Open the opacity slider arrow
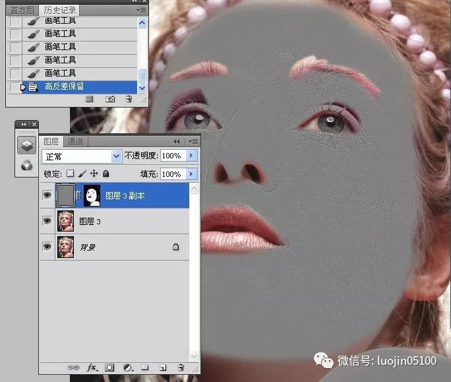Image resolution: width=451 pixels, height=382 pixels. (x=191, y=156)
